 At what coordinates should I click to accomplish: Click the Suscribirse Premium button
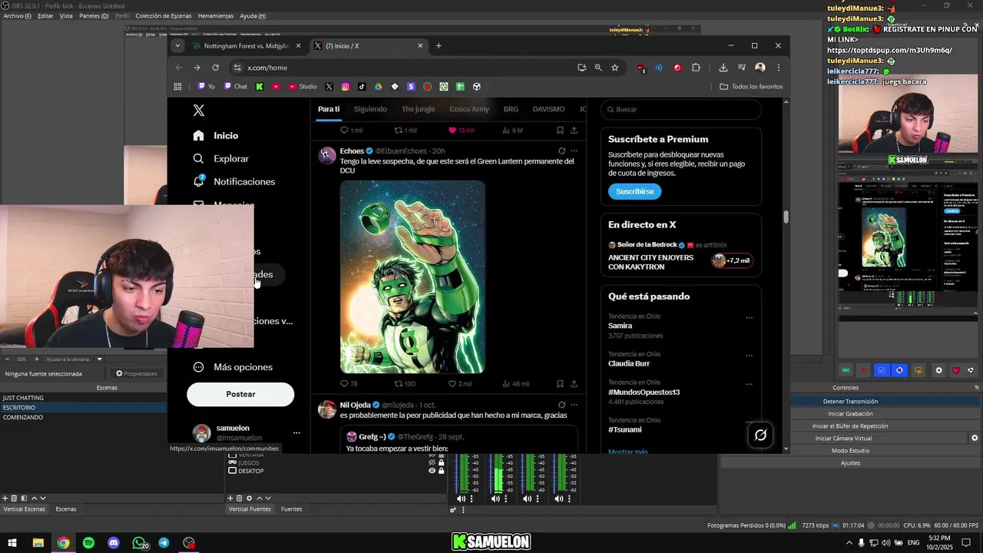click(x=634, y=191)
